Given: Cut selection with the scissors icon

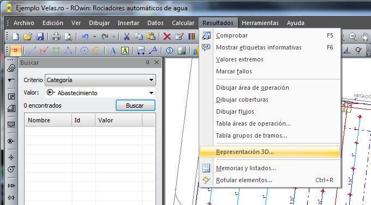Looking at the screenshot, I should tap(127, 36).
